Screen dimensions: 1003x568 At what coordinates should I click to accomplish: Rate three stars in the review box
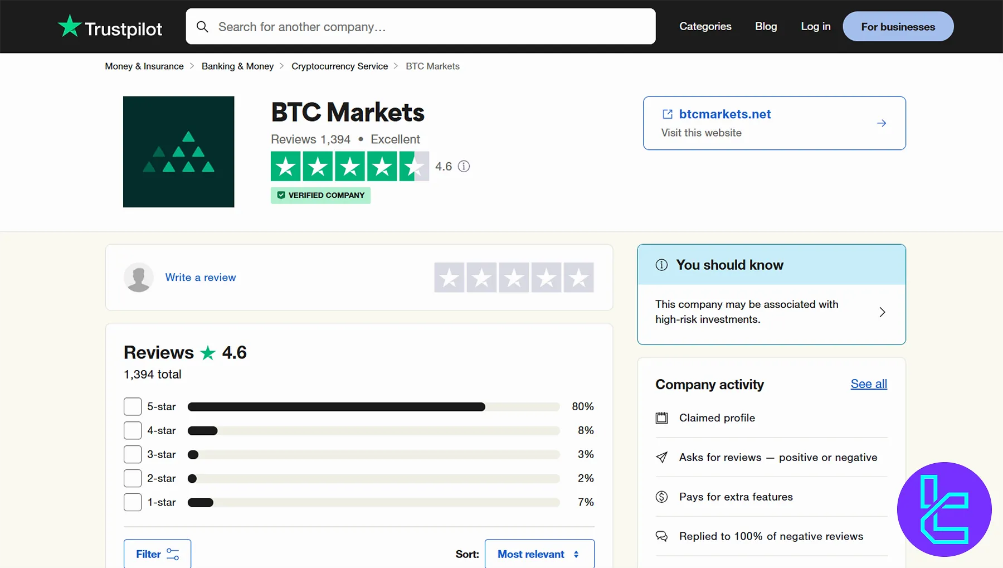pyautogui.click(x=514, y=277)
